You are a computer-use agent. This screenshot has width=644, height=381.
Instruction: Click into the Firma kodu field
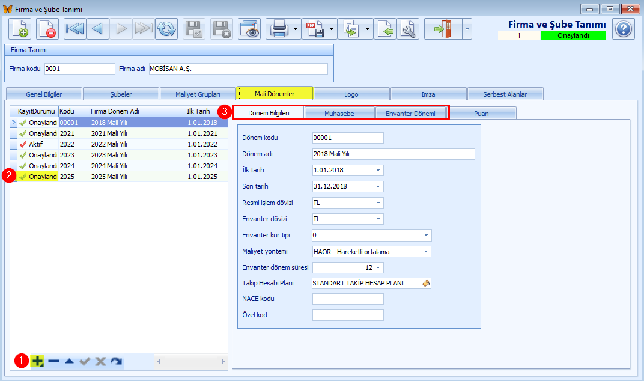pyautogui.click(x=80, y=69)
